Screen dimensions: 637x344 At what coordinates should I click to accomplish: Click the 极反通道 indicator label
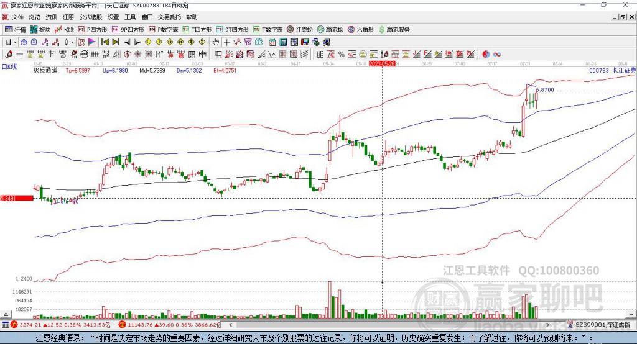pos(45,70)
